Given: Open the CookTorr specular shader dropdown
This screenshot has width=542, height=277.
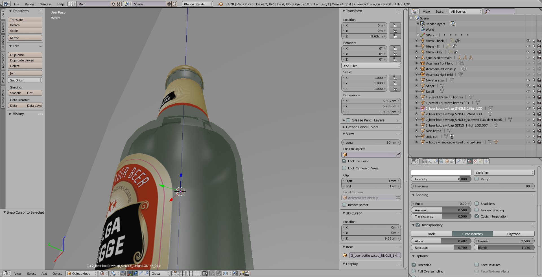Looking at the screenshot, I should [x=504, y=172].
